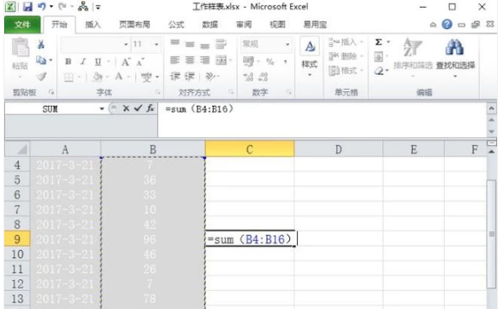This screenshot has height=309, width=503.
Task: Click the Font Color letter A
Action: click(x=119, y=77)
